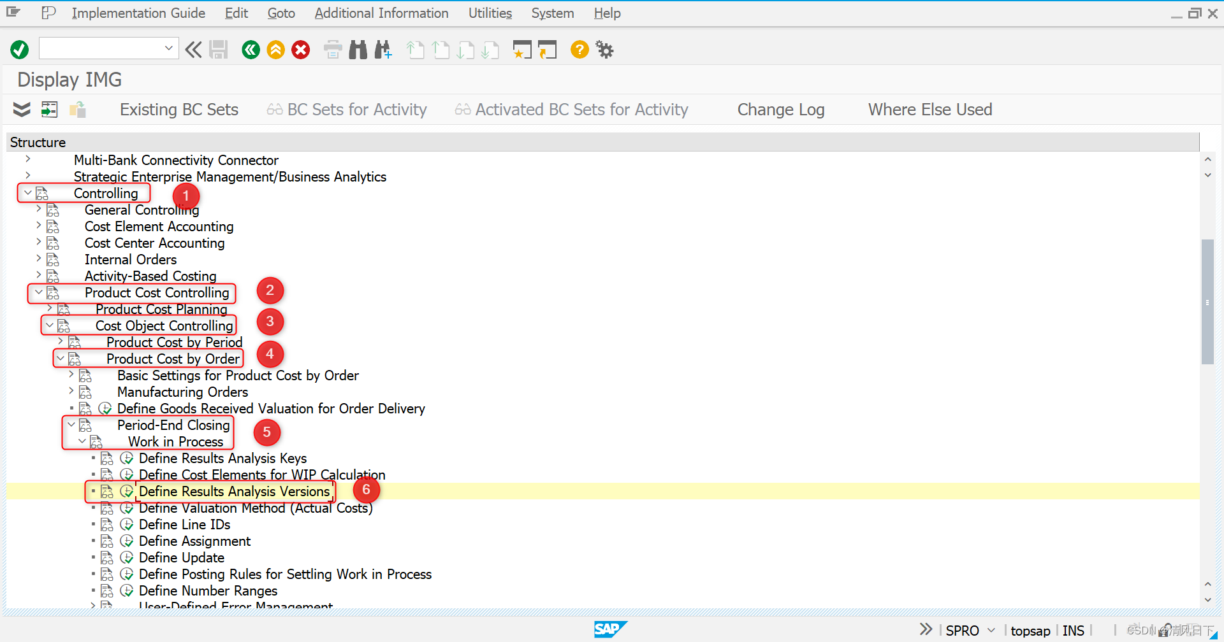Collapse the Product Cost Controlling node

(39, 292)
